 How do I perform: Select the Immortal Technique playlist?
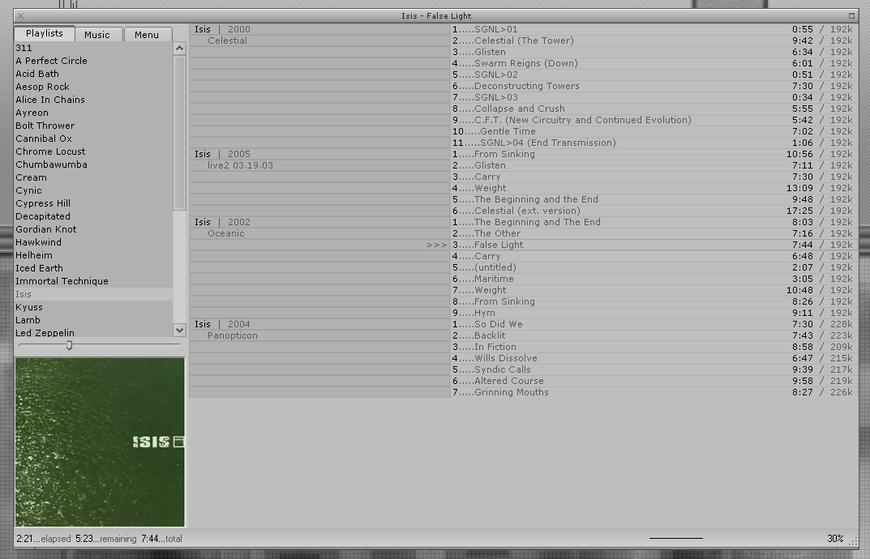click(94, 281)
